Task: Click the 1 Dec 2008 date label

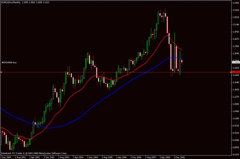Action: coord(179,157)
